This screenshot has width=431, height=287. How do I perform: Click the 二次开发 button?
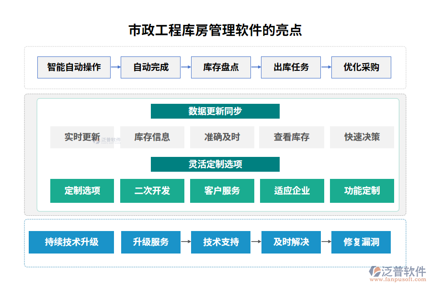coord(152,191)
